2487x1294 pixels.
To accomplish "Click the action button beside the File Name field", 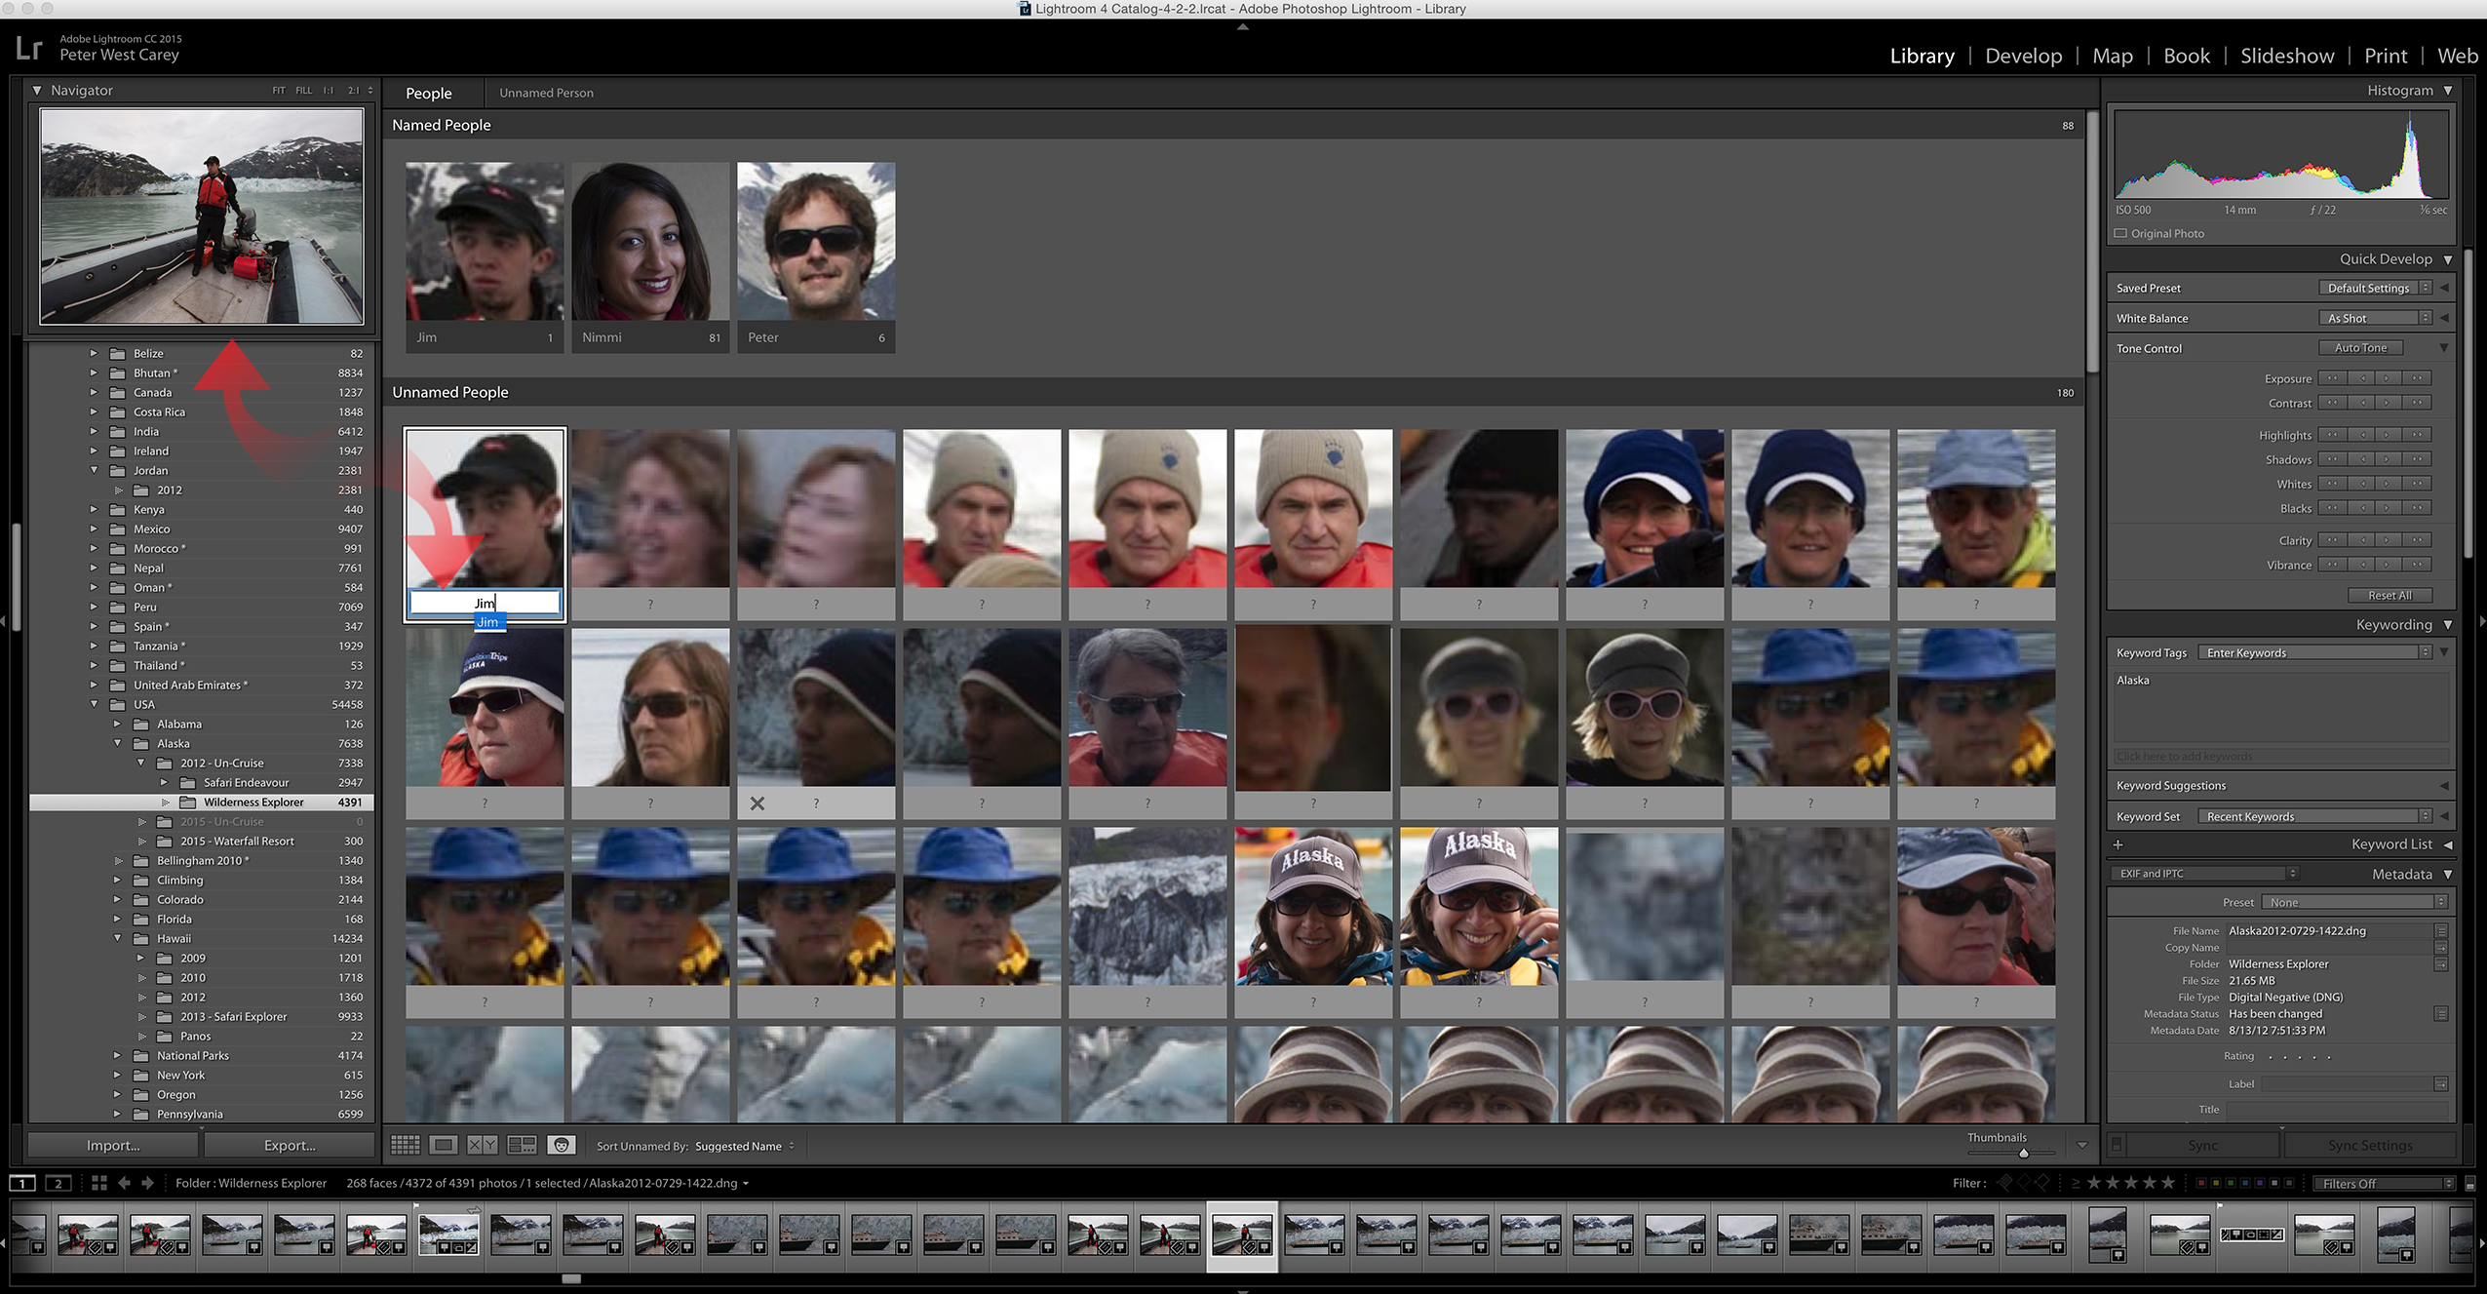I will (2441, 931).
